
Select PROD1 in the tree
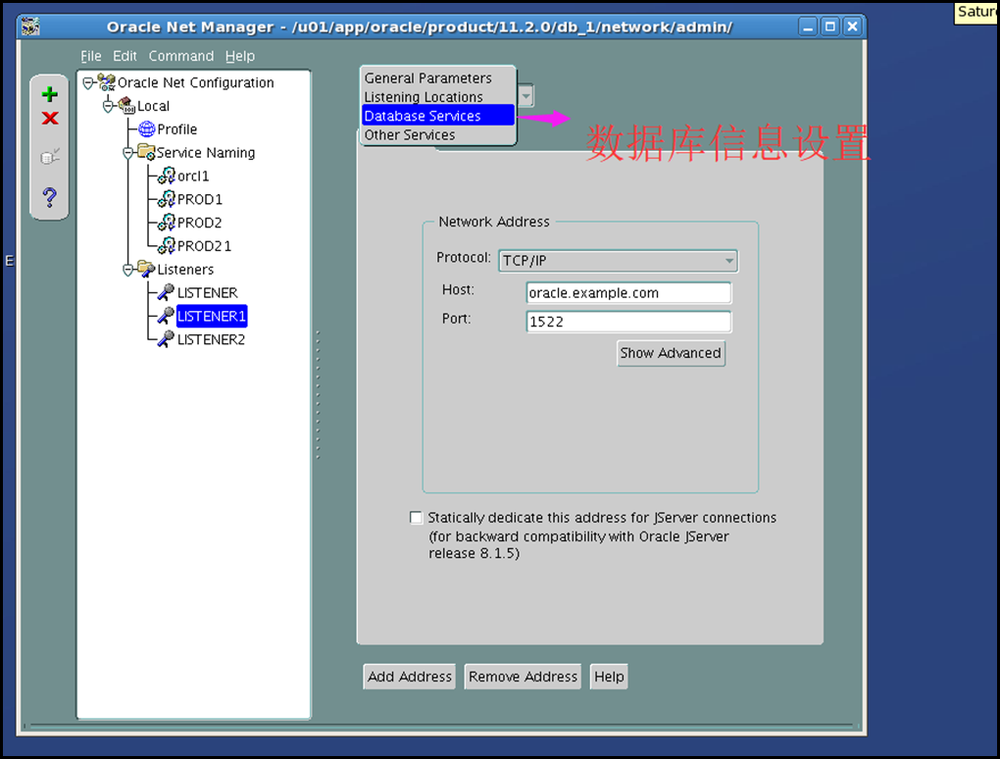[200, 199]
